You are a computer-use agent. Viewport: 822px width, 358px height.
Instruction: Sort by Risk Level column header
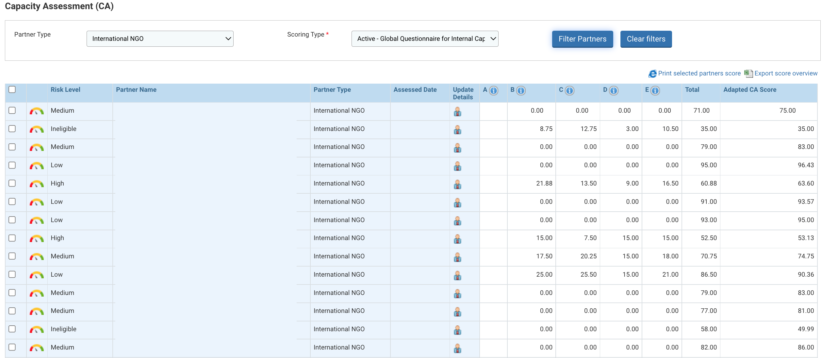coord(65,89)
